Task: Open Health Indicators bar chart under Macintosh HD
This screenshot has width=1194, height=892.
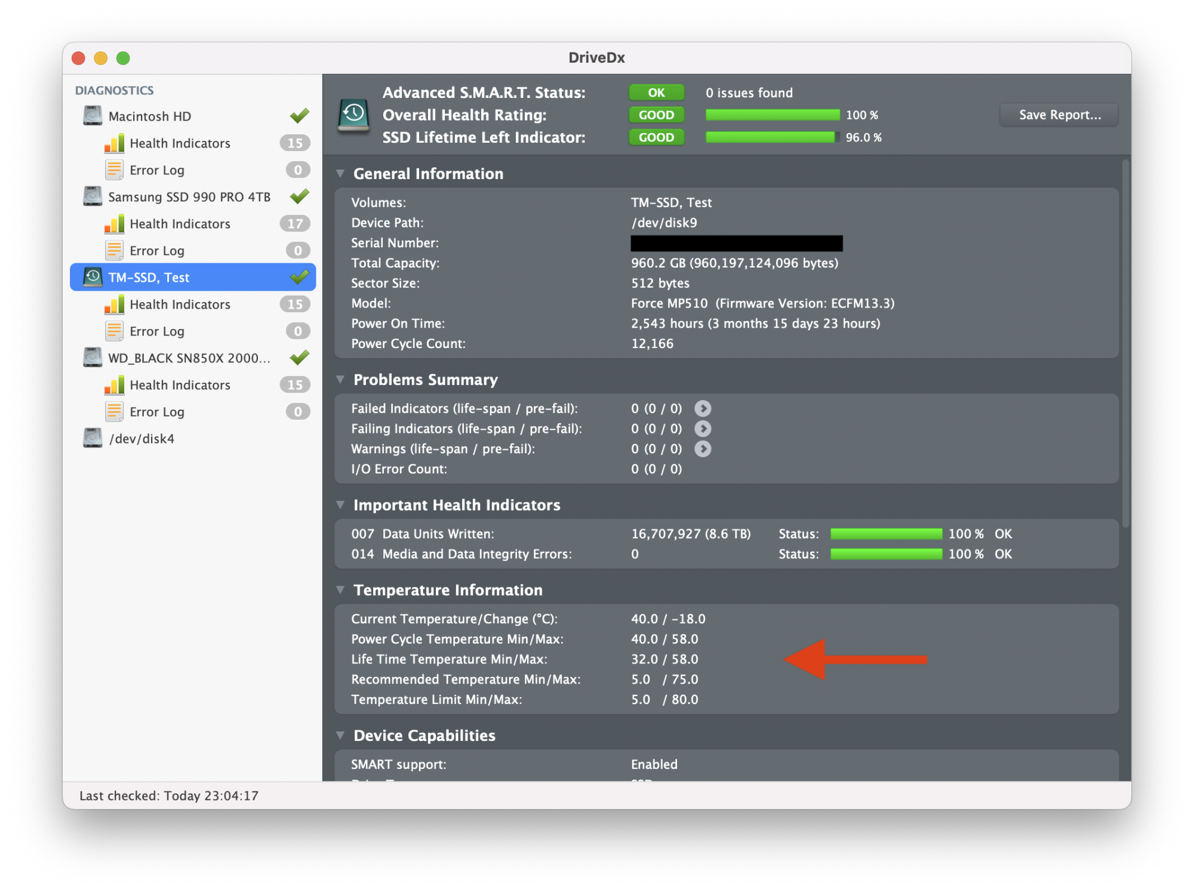Action: pyautogui.click(x=114, y=143)
